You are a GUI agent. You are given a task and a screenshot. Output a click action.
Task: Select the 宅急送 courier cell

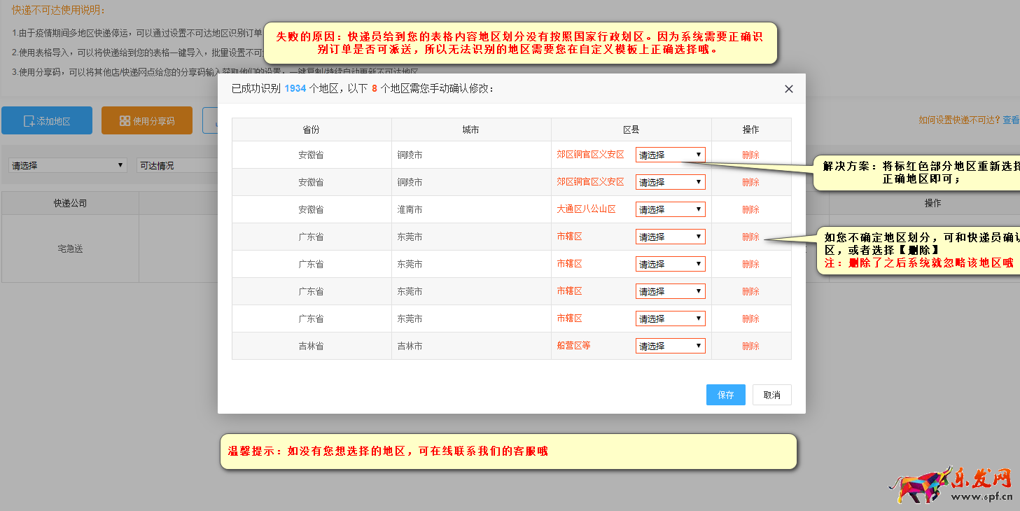pos(70,248)
